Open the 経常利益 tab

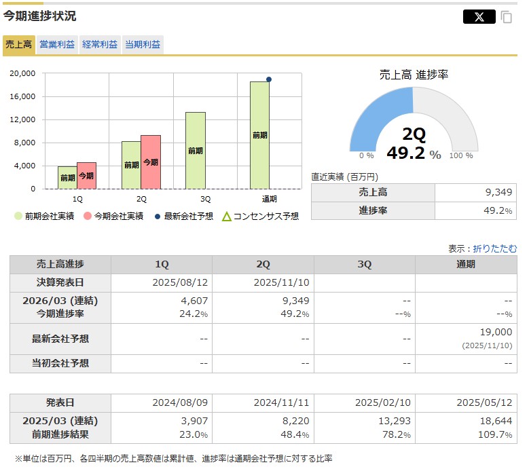(100, 45)
